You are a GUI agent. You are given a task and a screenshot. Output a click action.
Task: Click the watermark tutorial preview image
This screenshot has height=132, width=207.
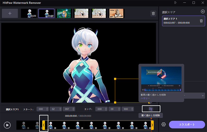pyautogui.click(x=161, y=79)
